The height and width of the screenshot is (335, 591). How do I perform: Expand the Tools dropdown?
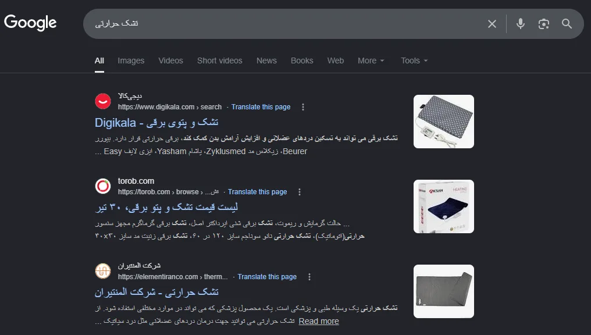coord(414,60)
